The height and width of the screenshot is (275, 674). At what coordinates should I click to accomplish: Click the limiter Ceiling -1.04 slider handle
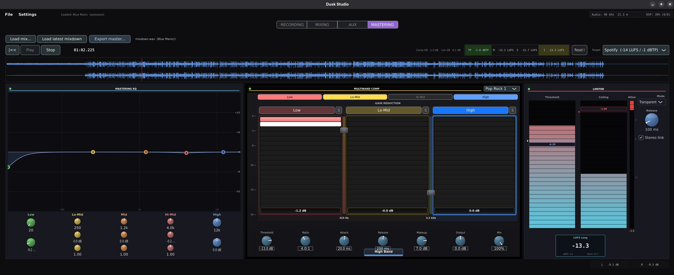point(603,109)
